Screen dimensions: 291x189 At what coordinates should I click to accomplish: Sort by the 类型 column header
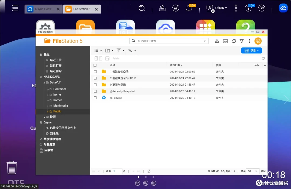219,65
